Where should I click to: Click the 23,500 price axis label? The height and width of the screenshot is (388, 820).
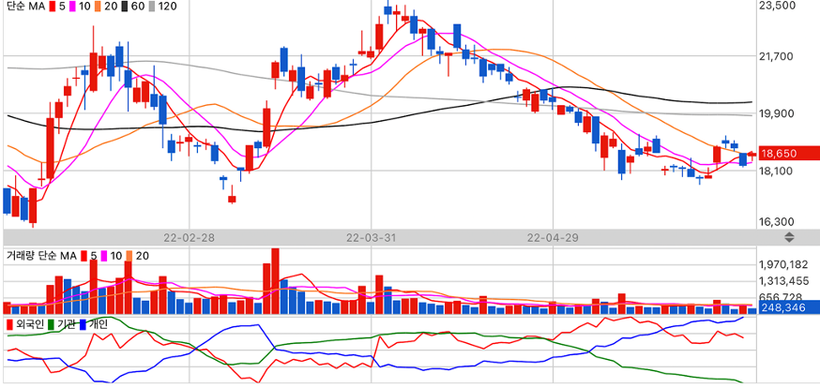click(x=777, y=6)
